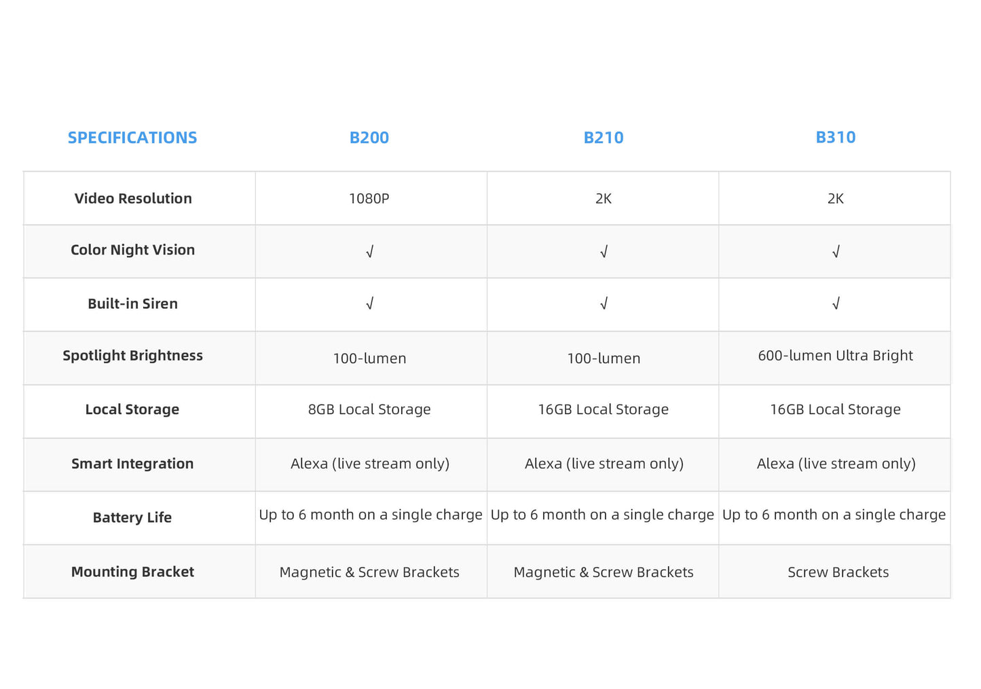Screen dimensions: 981x689
Task: Select the B310 column header
Action: [x=836, y=138]
